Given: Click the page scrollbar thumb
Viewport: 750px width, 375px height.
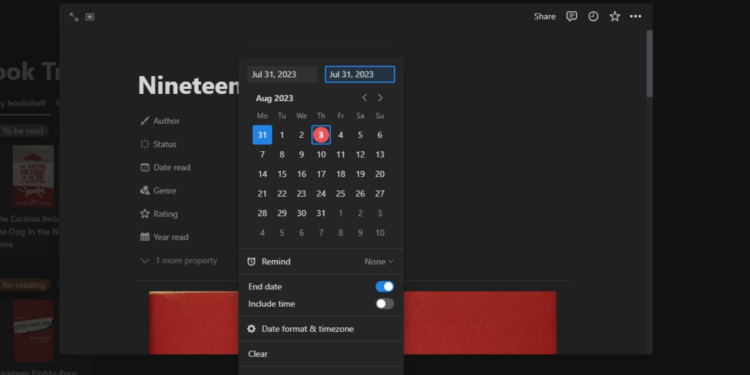Looking at the screenshot, I should [650, 63].
